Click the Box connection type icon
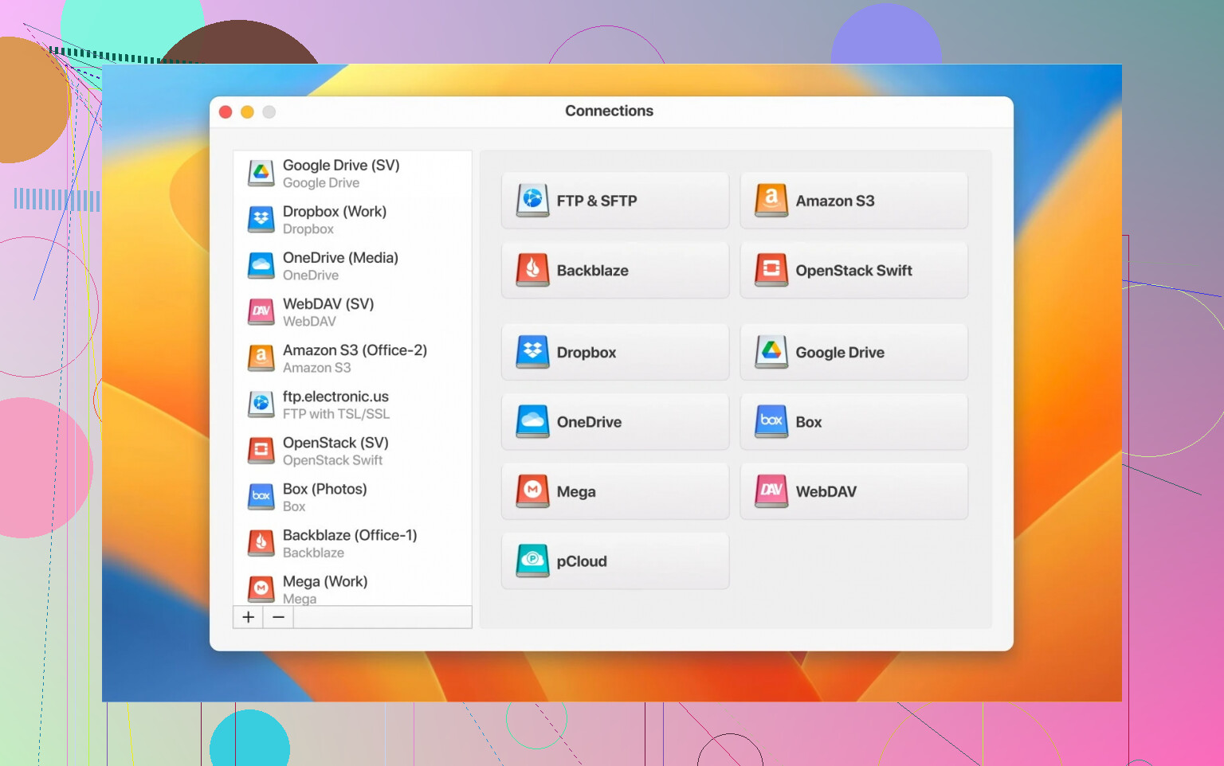Image resolution: width=1224 pixels, height=766 pixels. point(771,422)
